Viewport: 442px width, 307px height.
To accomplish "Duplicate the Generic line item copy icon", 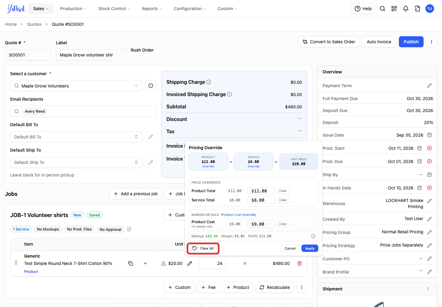I will (x=130, y=263).
